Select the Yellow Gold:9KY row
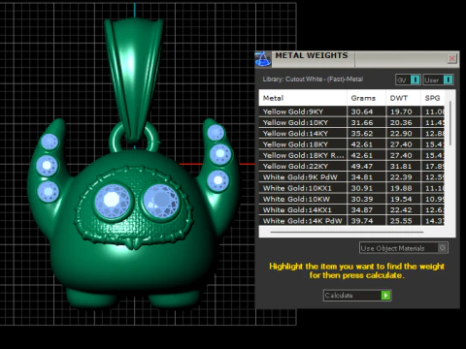This screenshot has height=349, width=466. coord(351,111)
